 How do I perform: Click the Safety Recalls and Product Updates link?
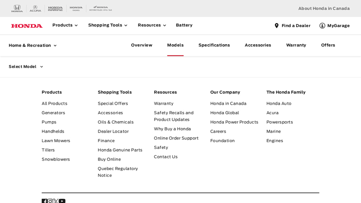pos(173,116)
